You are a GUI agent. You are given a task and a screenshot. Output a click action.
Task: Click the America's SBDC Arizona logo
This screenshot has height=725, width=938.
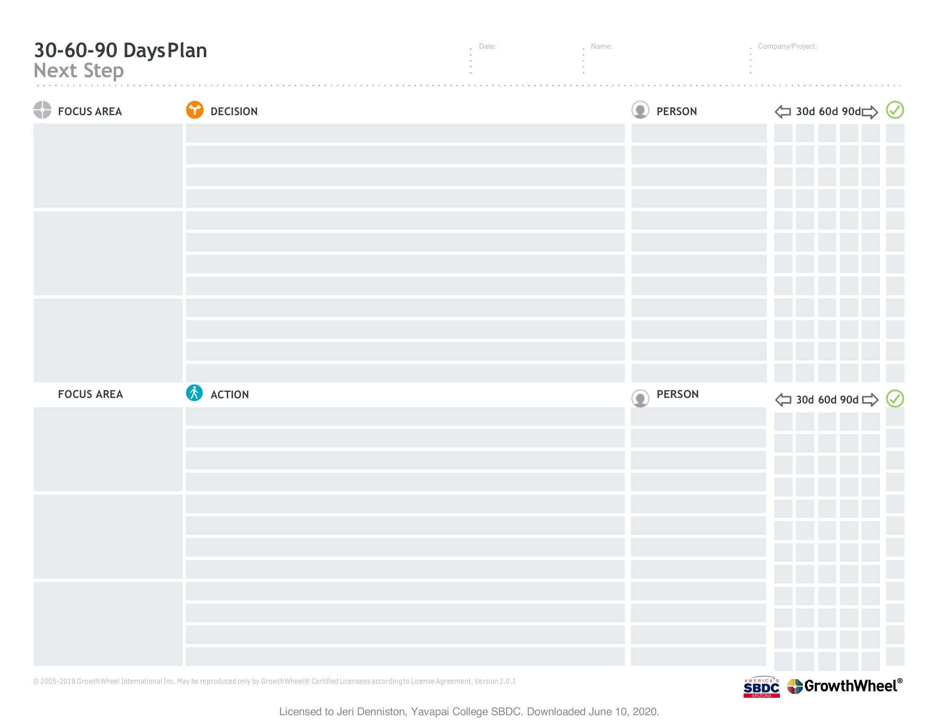click(761, 687)
